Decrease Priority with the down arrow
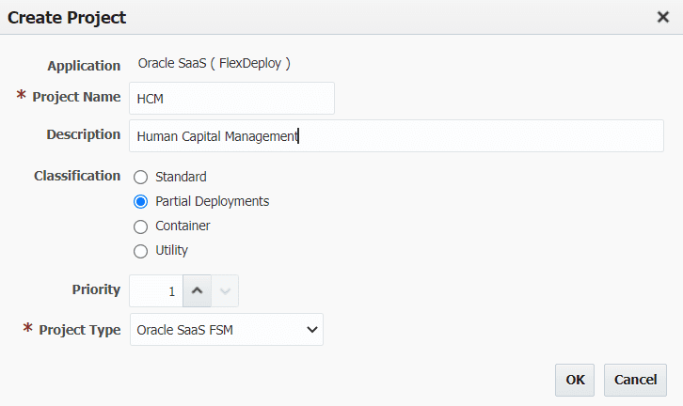Image resolution: width=683 pixels, height=406 pixels. click(225, 290)
